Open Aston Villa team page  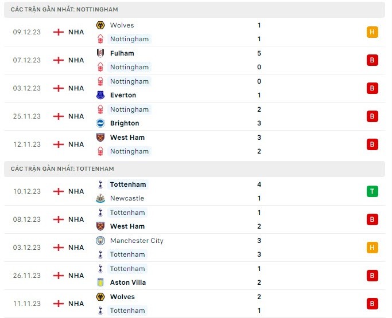click(128, 282)
